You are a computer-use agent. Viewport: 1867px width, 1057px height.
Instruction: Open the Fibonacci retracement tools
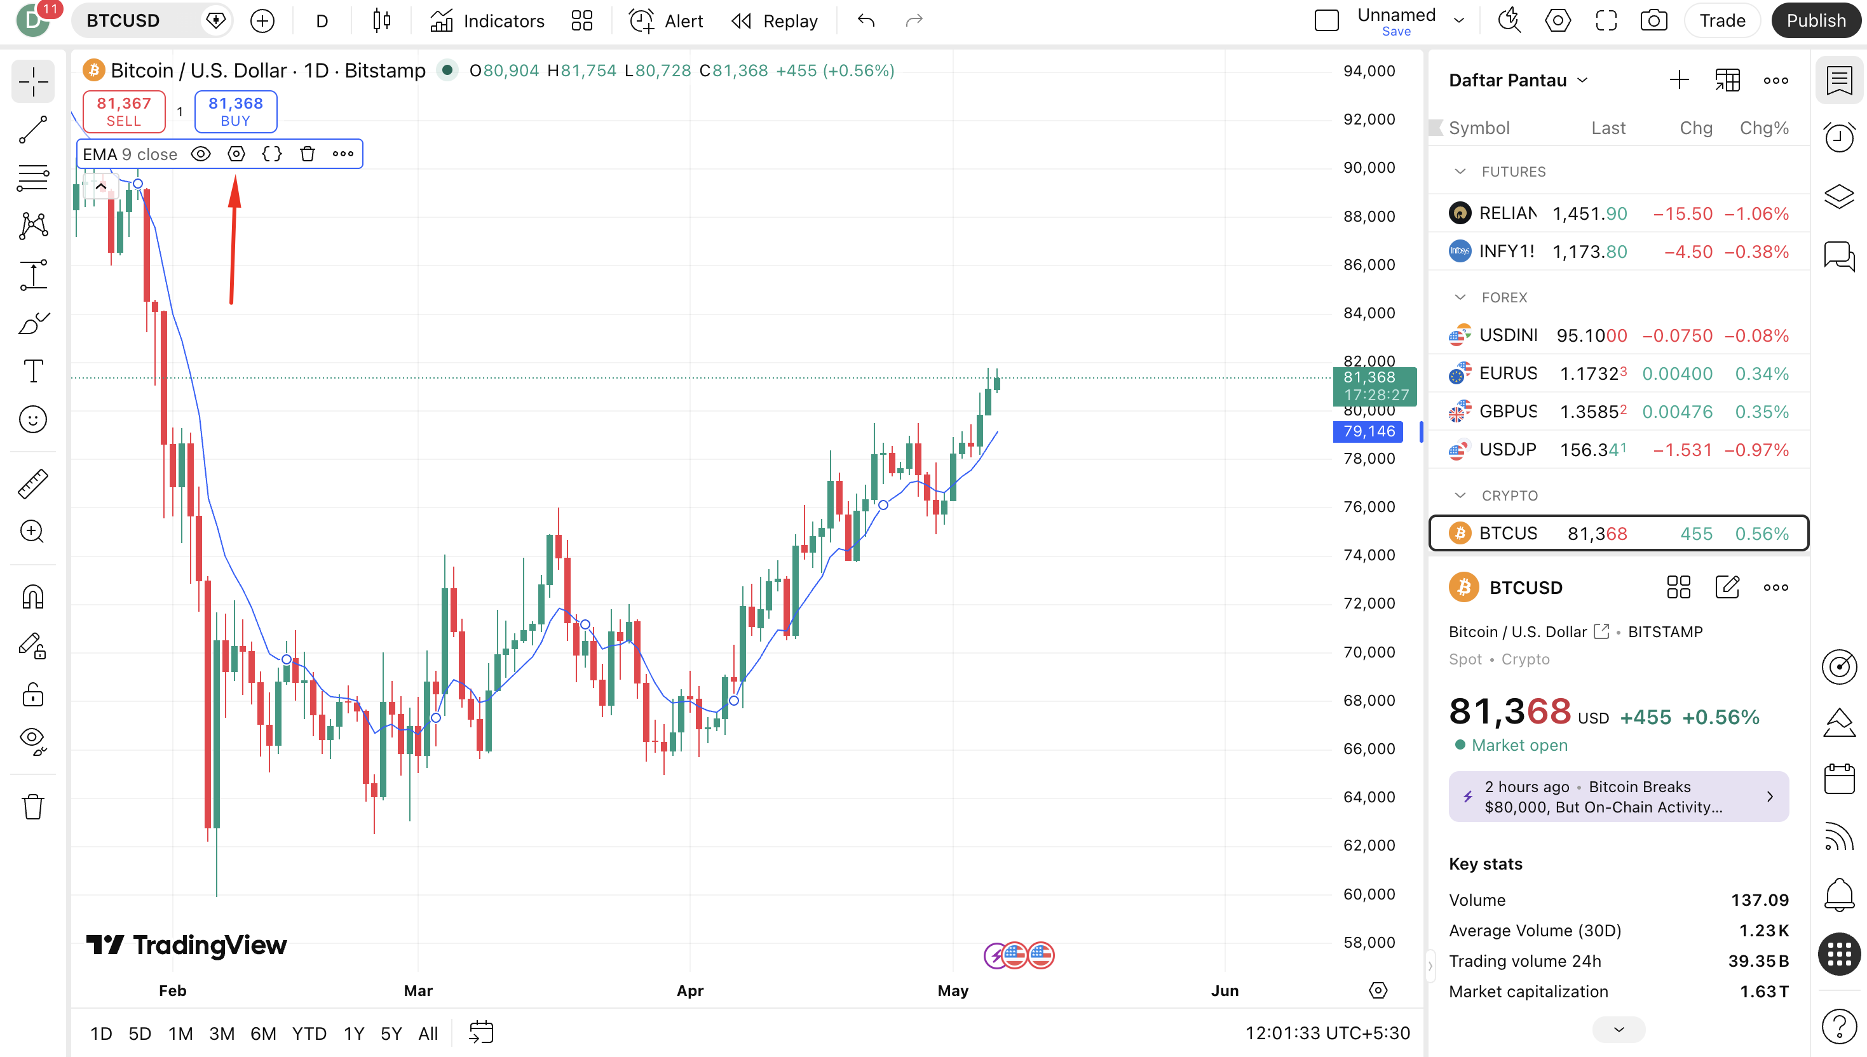pyautogui.click(x=32, y=178)
